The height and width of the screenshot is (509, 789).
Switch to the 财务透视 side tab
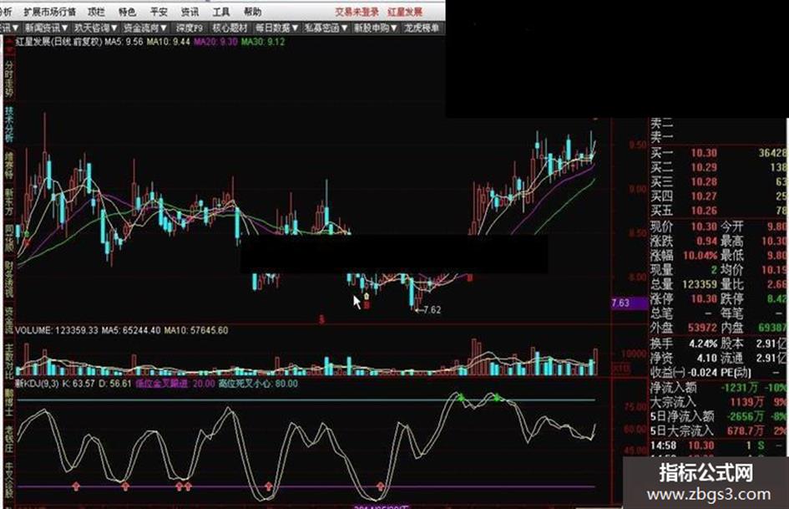point(9,278)
